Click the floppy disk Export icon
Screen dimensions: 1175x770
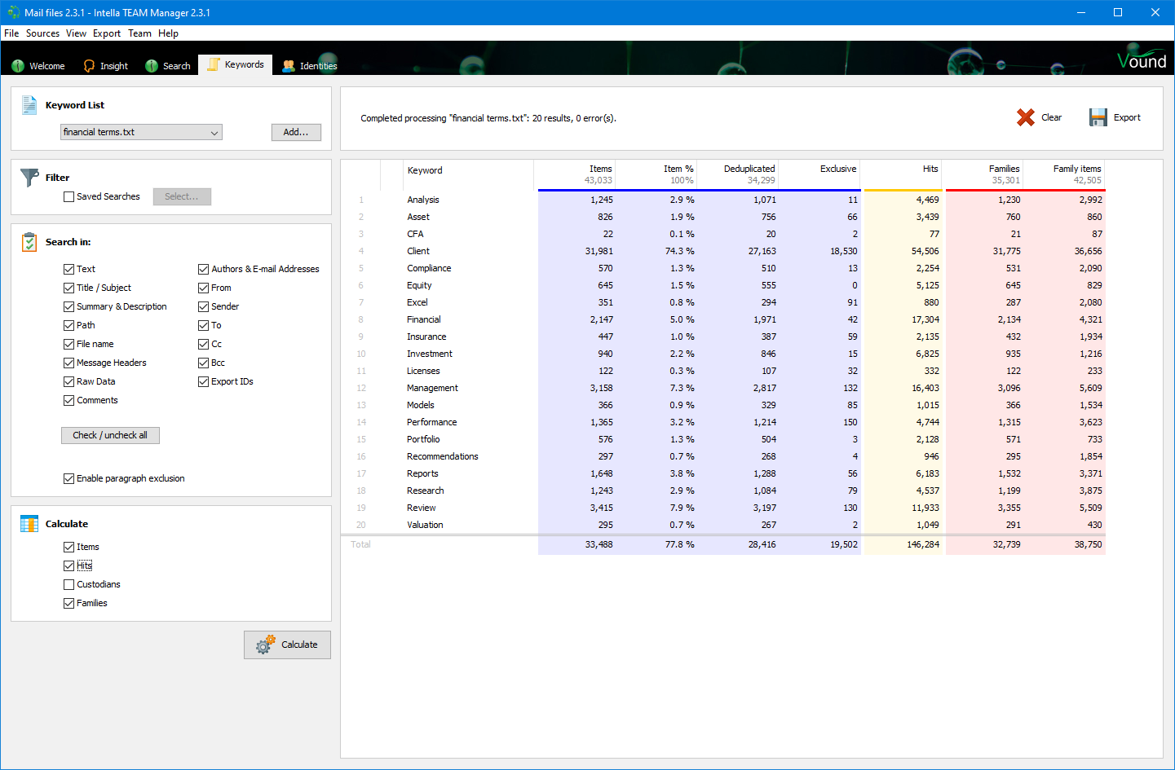(x=1098, y=117)
